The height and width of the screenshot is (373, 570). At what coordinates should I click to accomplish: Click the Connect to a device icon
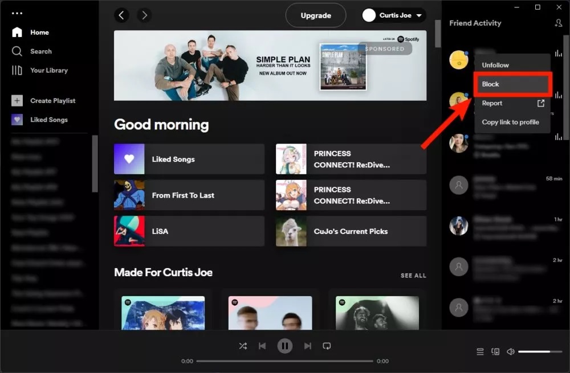[x=495, y=351]
